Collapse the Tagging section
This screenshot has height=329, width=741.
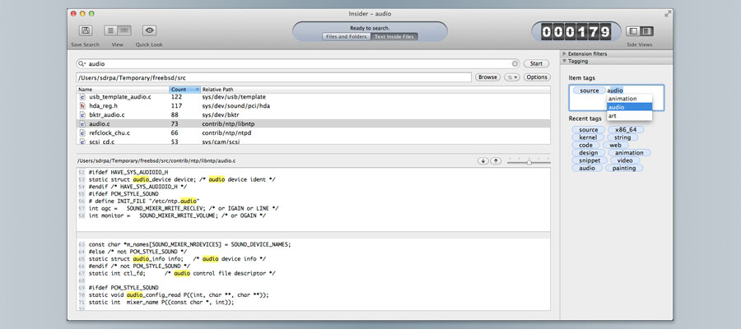(565, 61)
